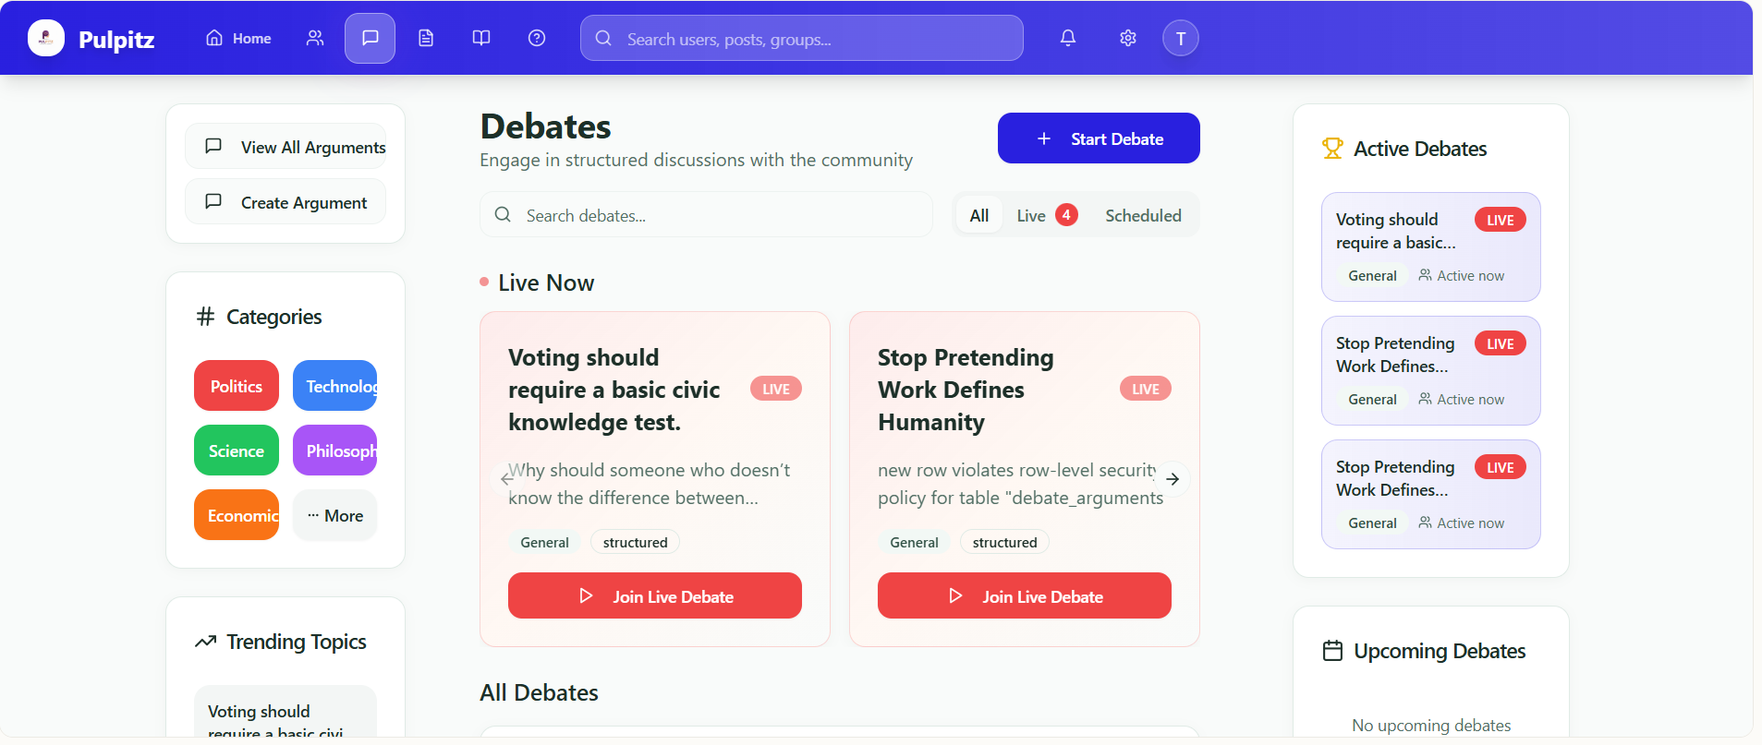1762x745 pixels.
Task: Click the Start Debate button
Action: pyautogui.click(x=1099, y=138)
